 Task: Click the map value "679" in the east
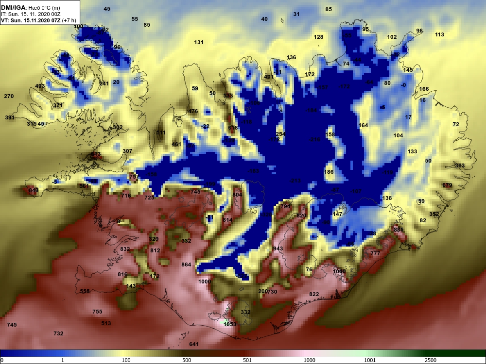447,185
